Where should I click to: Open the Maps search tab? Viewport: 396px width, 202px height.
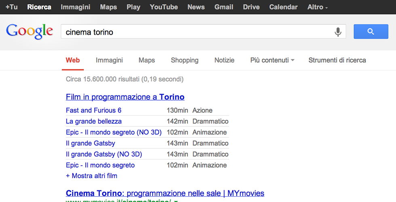(147, 60)
